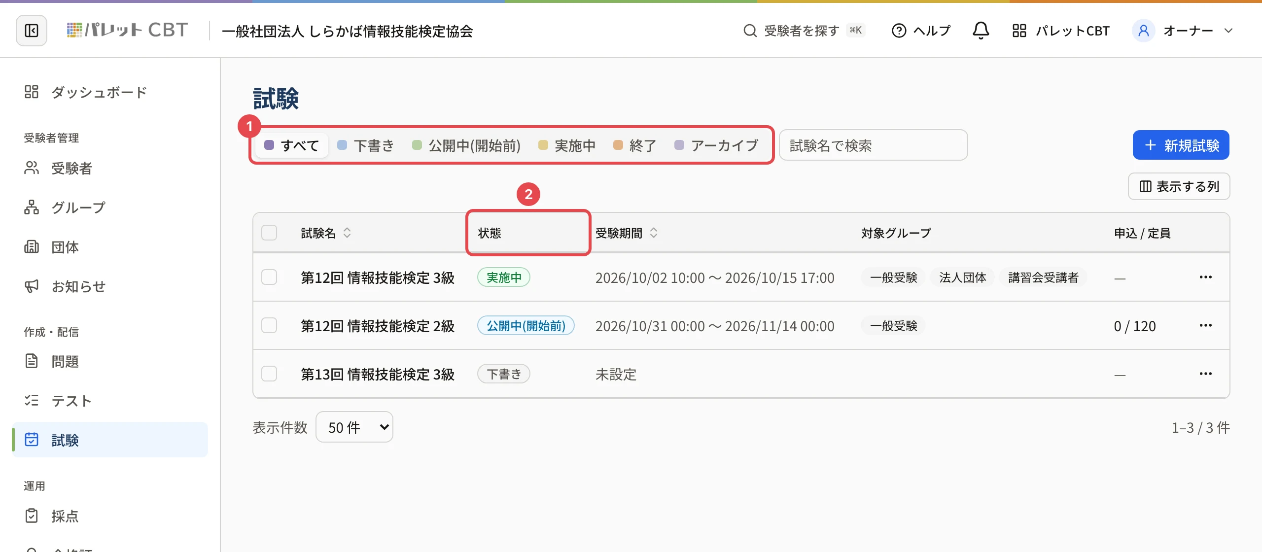Select the 下書き filter tab
The height and width of the screenshot is (552, 1262).
point(366,145)
